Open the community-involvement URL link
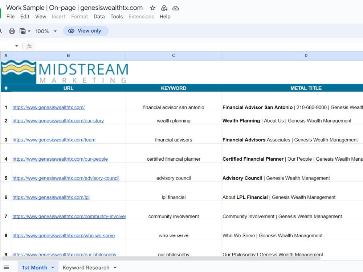Viewport: 363px width, 272px height. pyautogui.click(x=69, y=217)
